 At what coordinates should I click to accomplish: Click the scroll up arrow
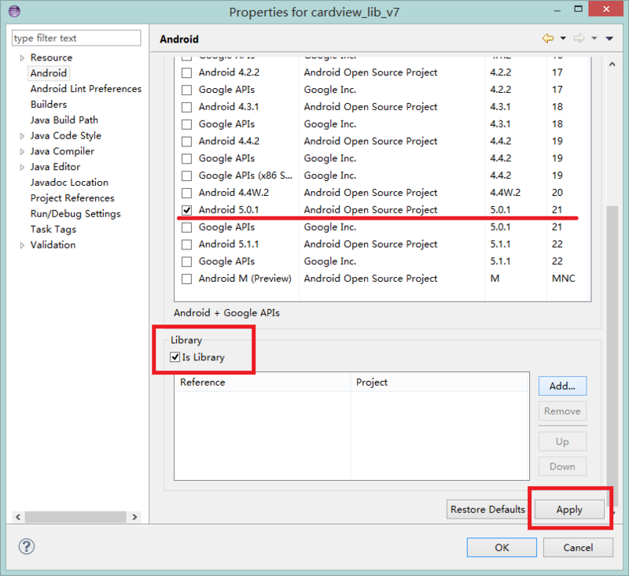point(612,65)
